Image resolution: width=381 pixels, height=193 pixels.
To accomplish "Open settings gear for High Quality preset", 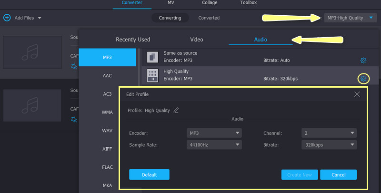I will tap(363, 79).
